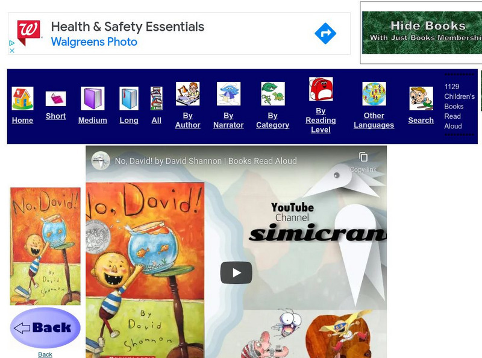The width and height of the screenshot is (482, 358).
Task: Open the Search text link
Action: pyautogui.click(x=421, y=121)
